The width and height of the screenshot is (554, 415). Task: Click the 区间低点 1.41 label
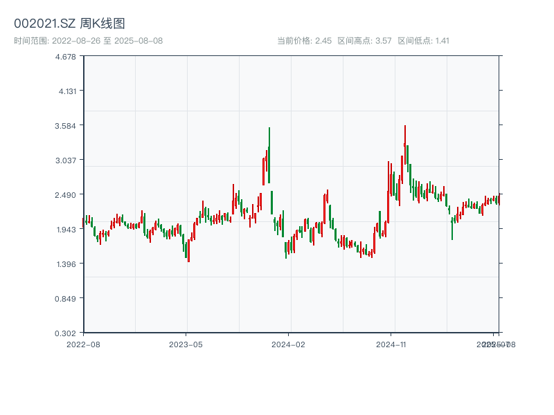coord(424,41)
